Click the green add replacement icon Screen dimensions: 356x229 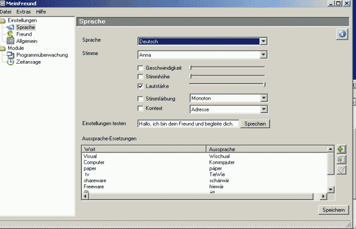click(342, 149)
